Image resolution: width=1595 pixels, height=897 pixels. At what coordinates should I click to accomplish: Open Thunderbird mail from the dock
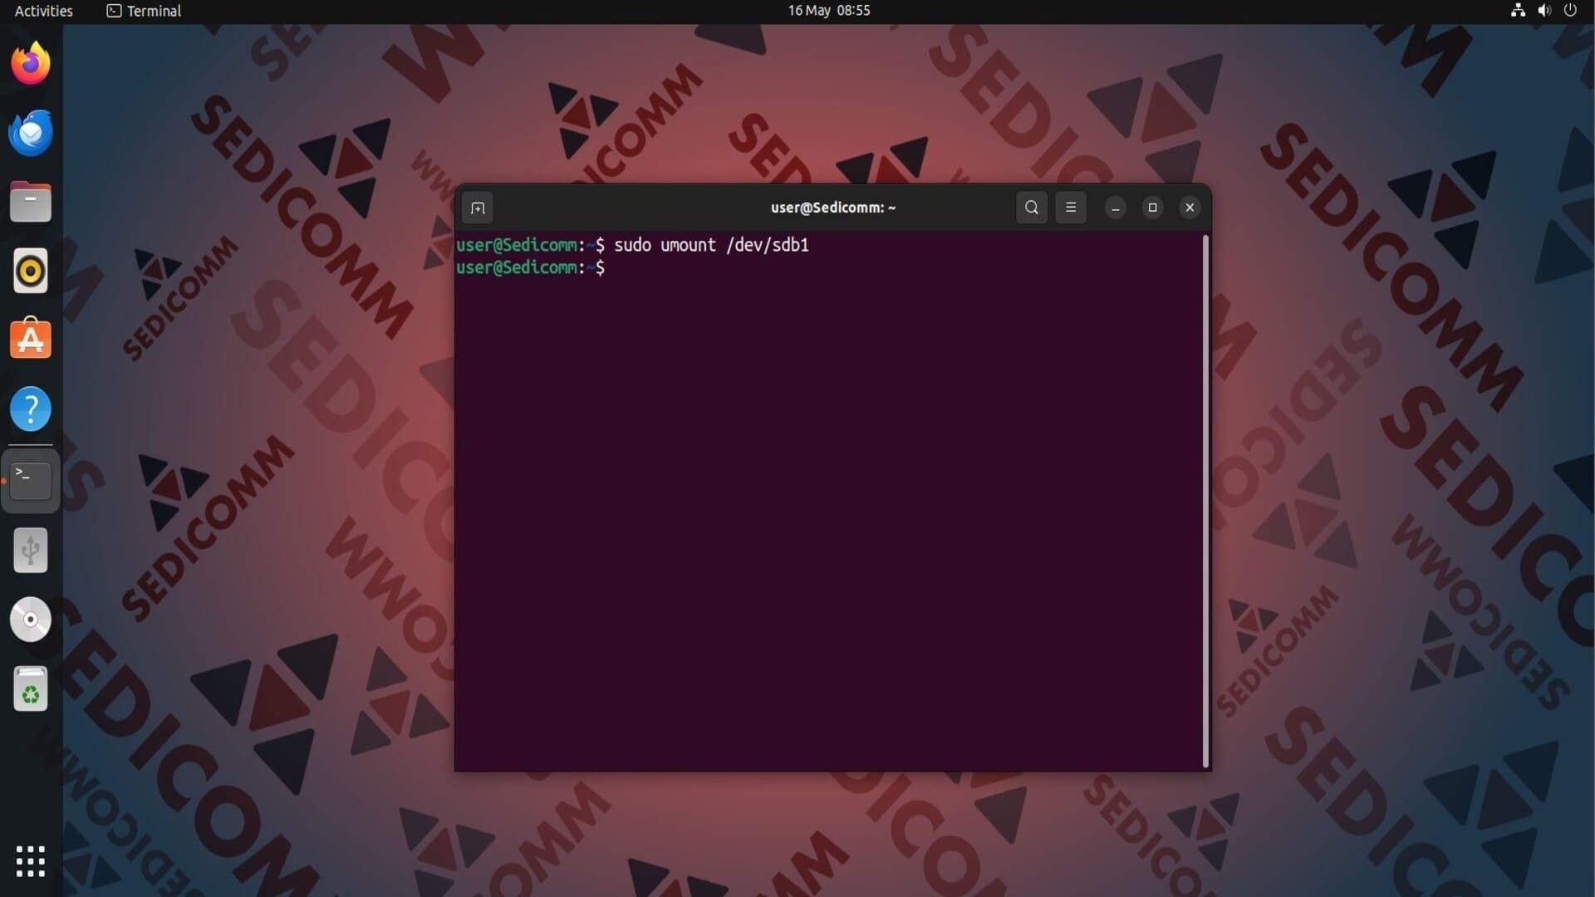point(31,133)
